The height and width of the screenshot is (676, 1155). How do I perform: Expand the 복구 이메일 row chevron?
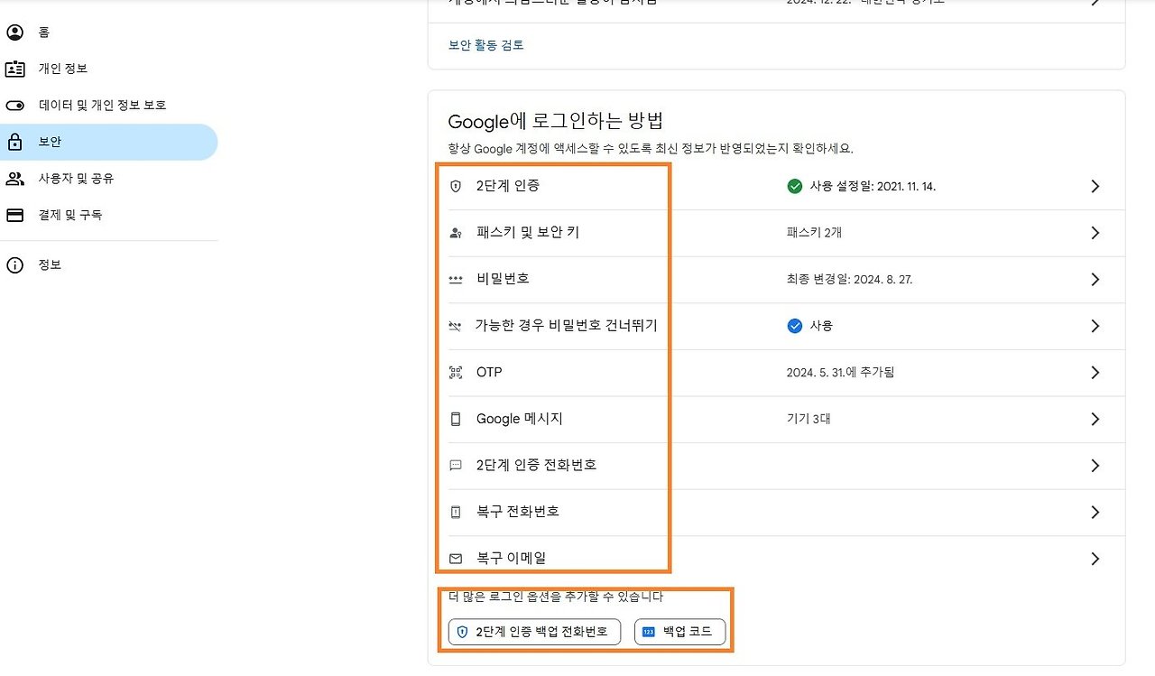tap(1095, 558)
